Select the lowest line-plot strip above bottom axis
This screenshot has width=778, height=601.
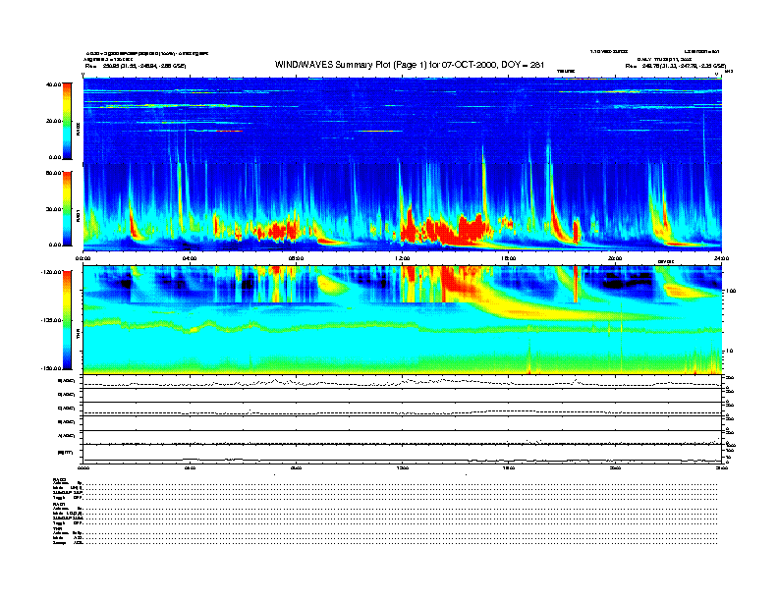click(403, 454)
